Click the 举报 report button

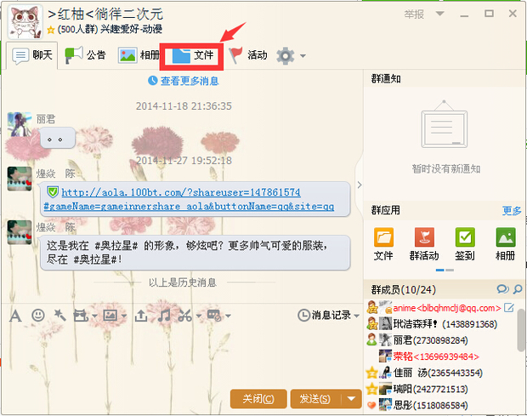click(414, 14)
